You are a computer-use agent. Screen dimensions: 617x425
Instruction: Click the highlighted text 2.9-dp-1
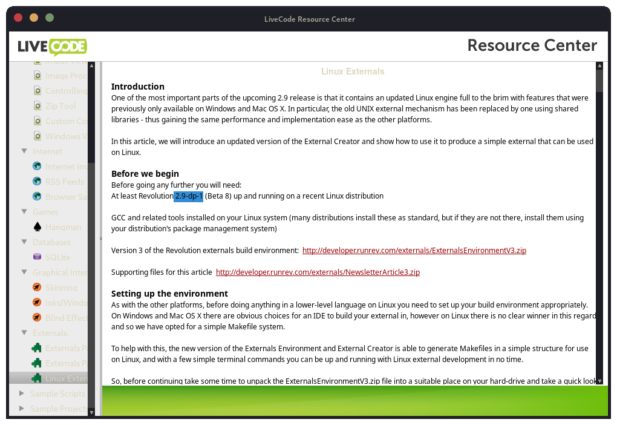pyautogui.click(x=189, y=196)
